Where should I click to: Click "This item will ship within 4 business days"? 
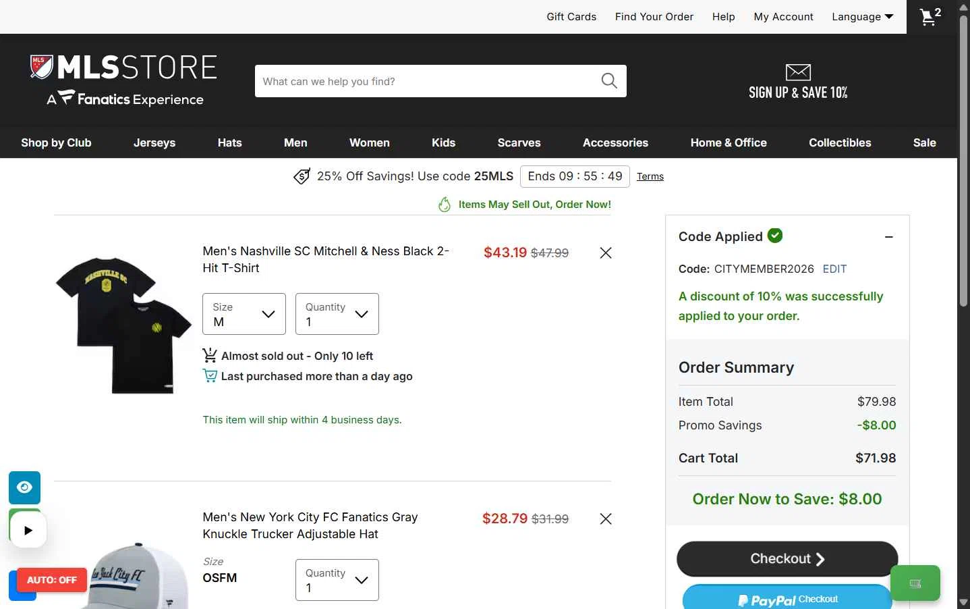pyautogui.click(x=302, y=420)
